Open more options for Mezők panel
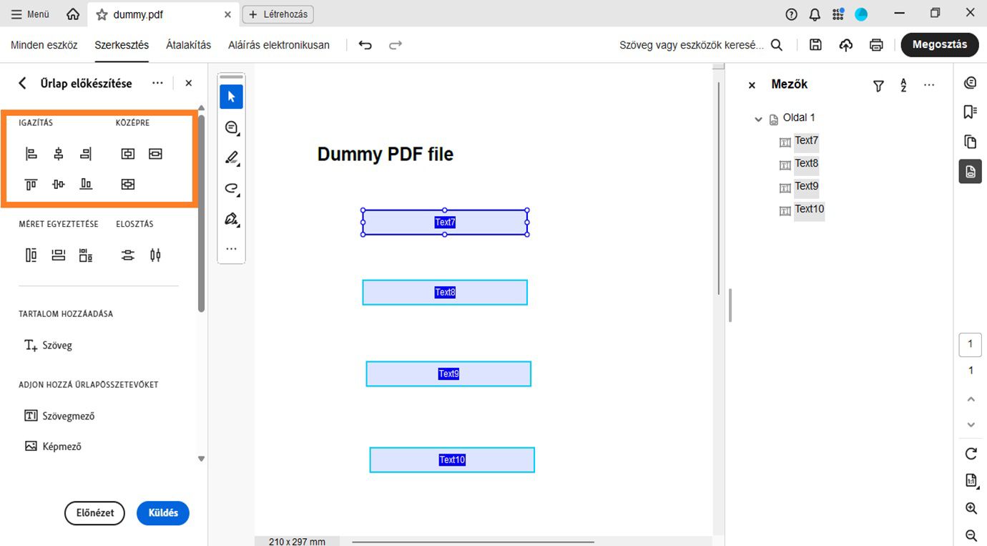 pos(929,85)
